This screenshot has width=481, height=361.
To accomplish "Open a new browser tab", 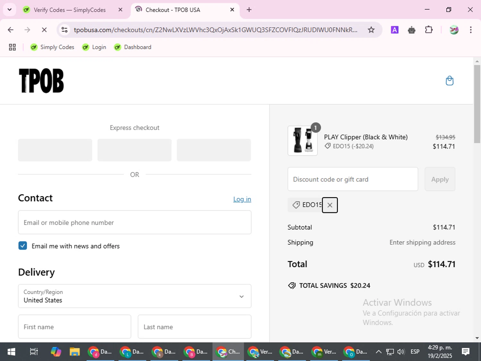I will coord(249,10).
